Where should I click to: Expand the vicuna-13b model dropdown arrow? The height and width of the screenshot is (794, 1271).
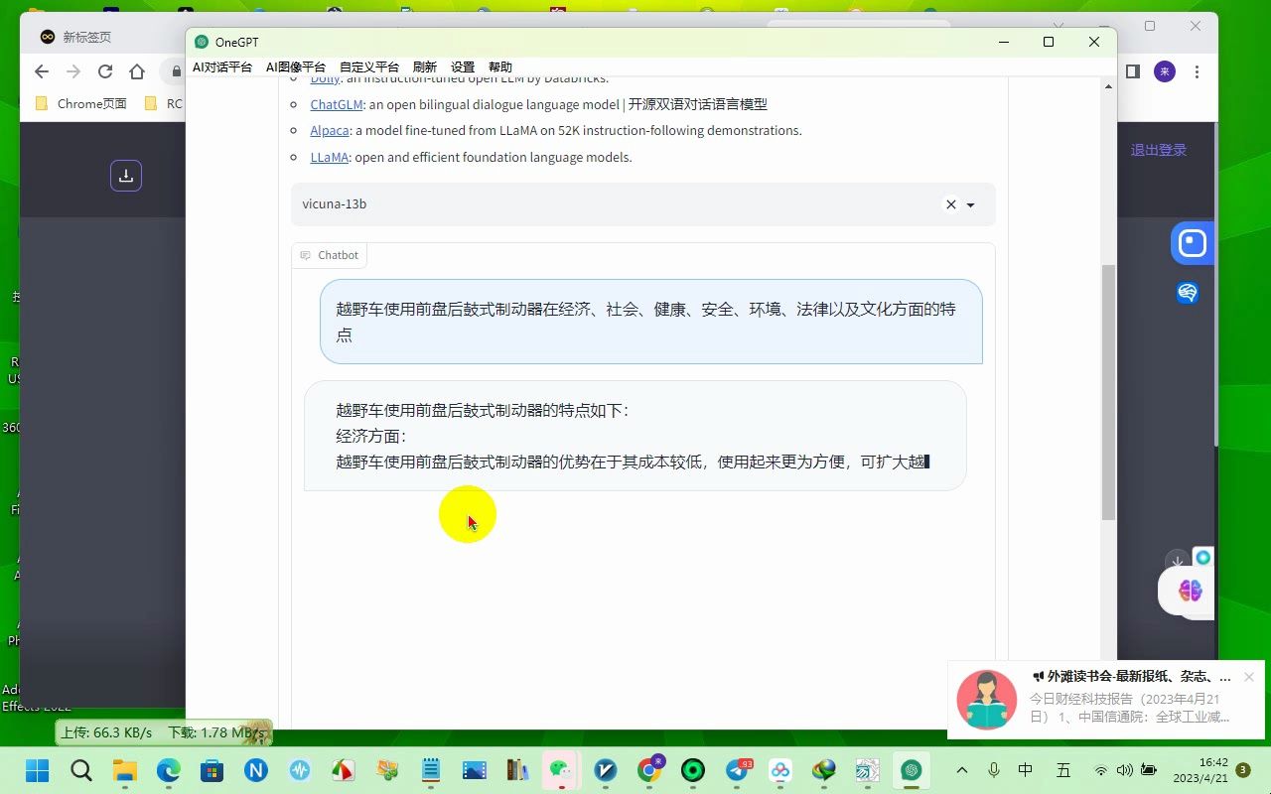click(971, 204)
